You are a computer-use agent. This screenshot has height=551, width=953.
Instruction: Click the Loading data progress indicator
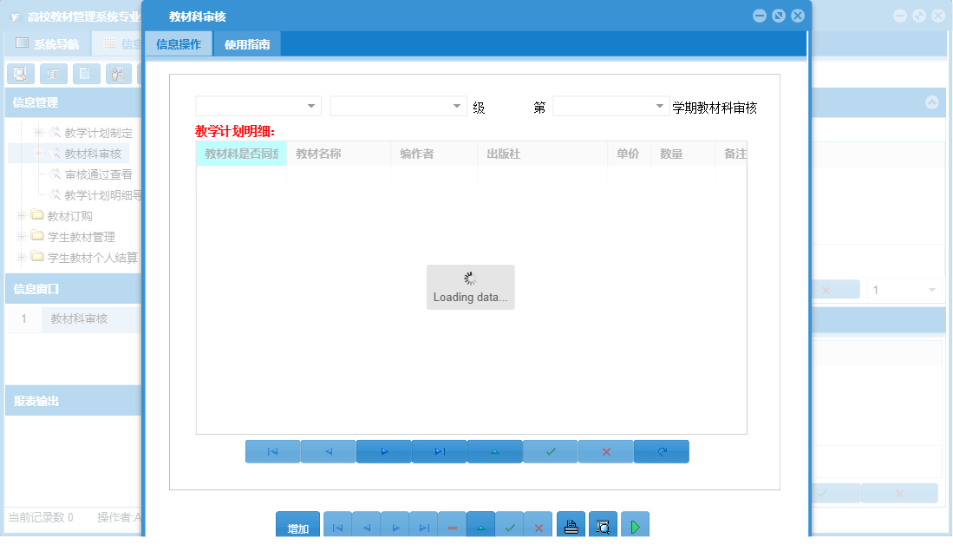[x=470, y=286]
